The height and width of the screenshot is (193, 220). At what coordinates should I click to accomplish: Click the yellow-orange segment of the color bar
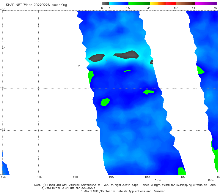[x=158, y=4]
